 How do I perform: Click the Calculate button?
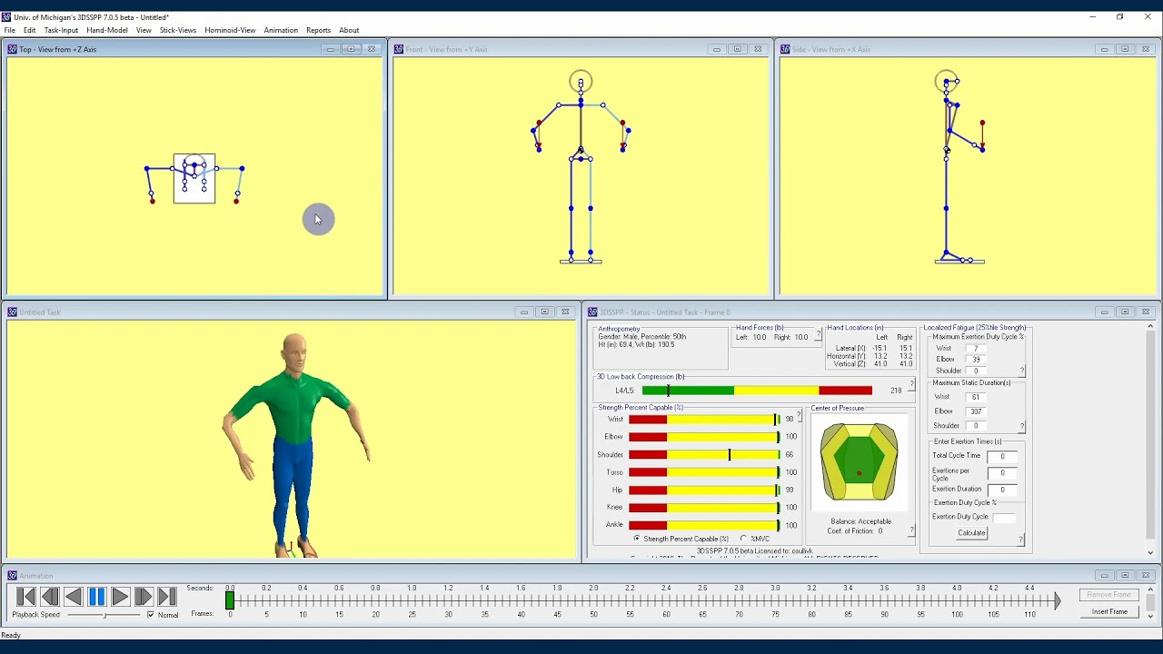coord(971,533)
